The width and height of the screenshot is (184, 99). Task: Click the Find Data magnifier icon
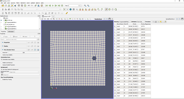click(x=85, y=6)
